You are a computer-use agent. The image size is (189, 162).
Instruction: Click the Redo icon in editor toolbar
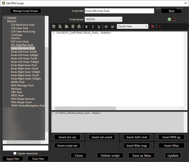coord(79,26)
